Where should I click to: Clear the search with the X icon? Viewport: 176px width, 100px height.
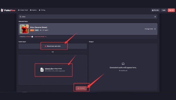tap(155, 17)
